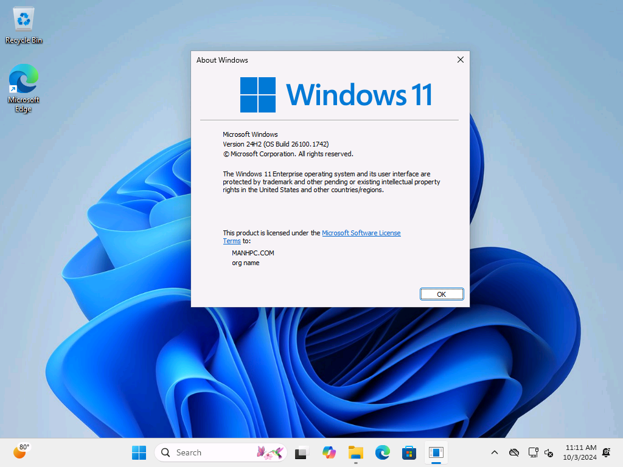The image size is (623, 467).
Task: Show hidden system tray icons
Action: tap(495, 452)
